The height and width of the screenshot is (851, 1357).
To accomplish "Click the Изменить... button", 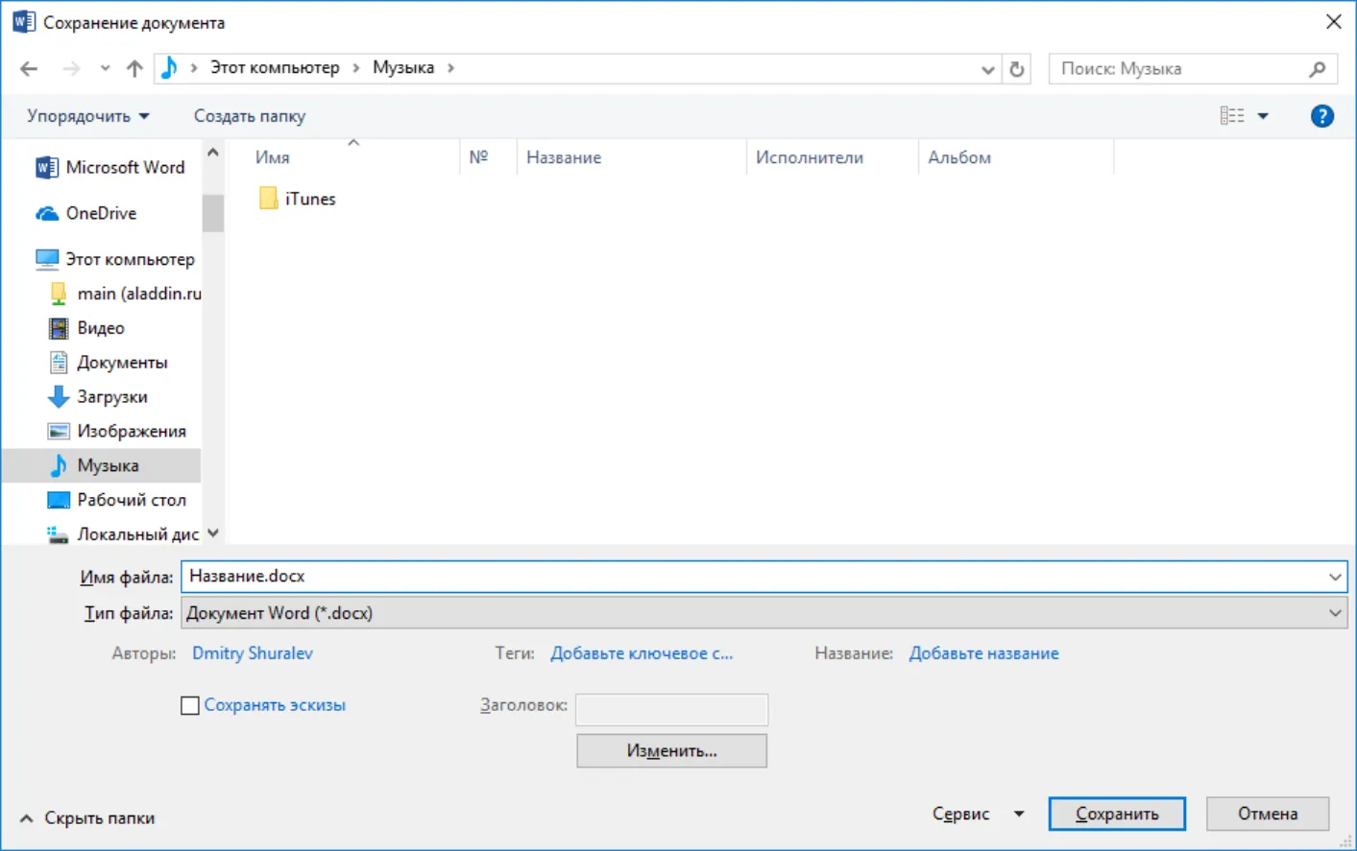I will pyautogui.click(x=672, y=751).
